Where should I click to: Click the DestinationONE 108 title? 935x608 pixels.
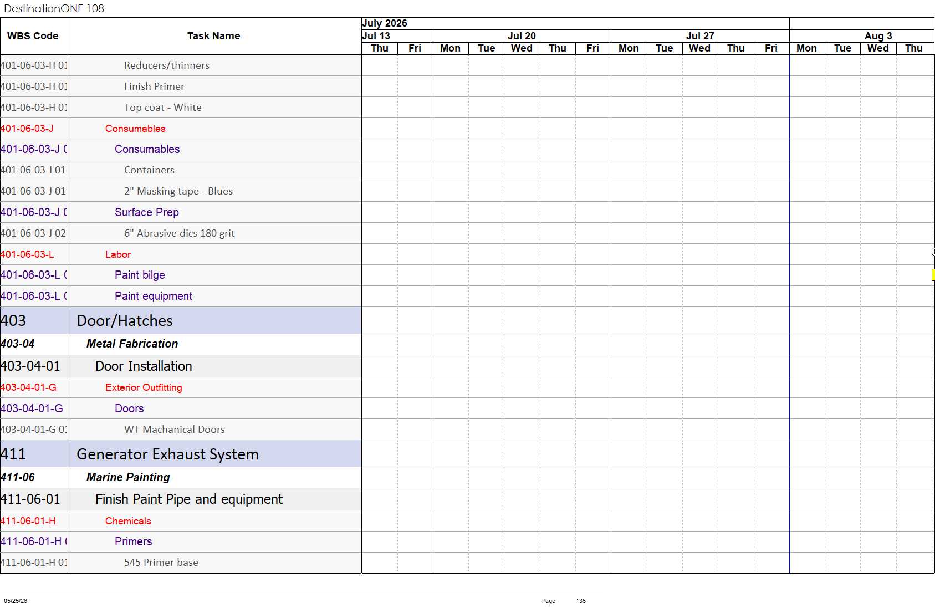(54, 8)
